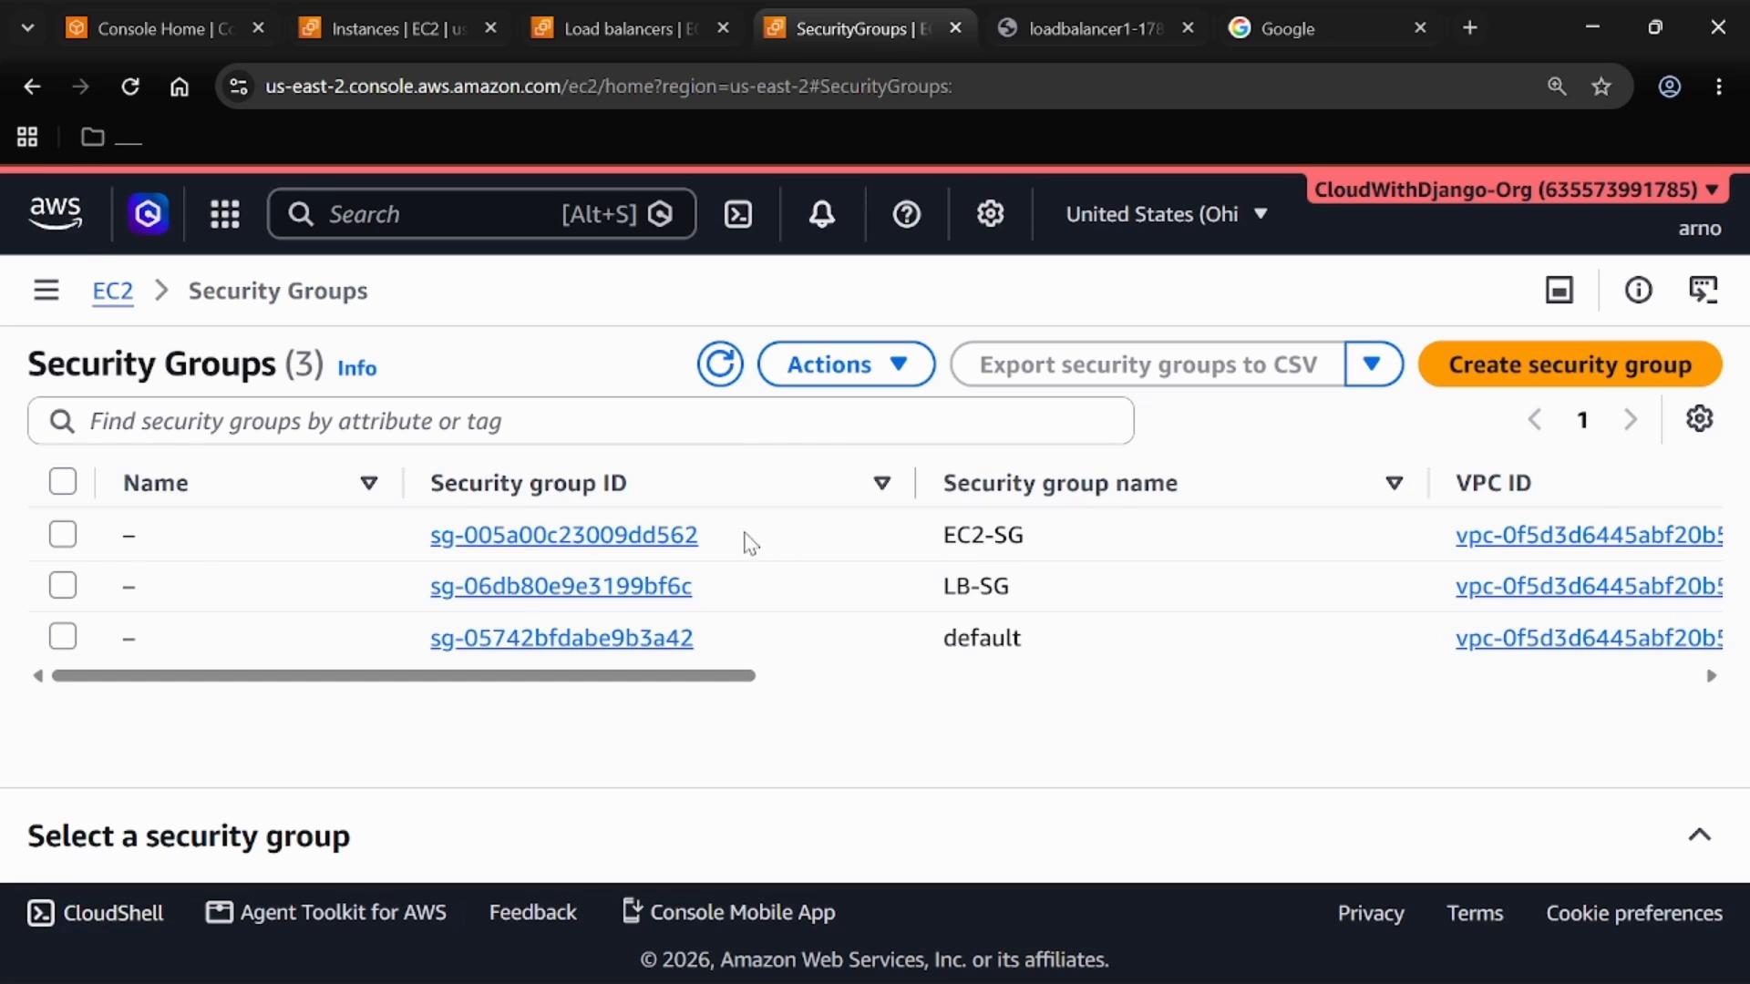The image size is (1750, 984).
Task: Switch to the Instances EC2 tab
Action: click(398, 28)
